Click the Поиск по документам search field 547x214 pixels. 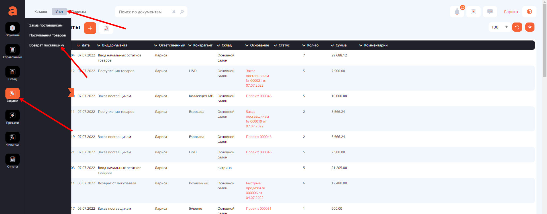tap(144, 12)
